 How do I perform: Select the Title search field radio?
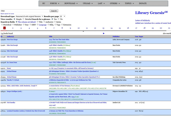click(x=38, y=22)
